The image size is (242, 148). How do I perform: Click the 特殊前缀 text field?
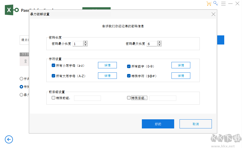(x=87, y=98)
